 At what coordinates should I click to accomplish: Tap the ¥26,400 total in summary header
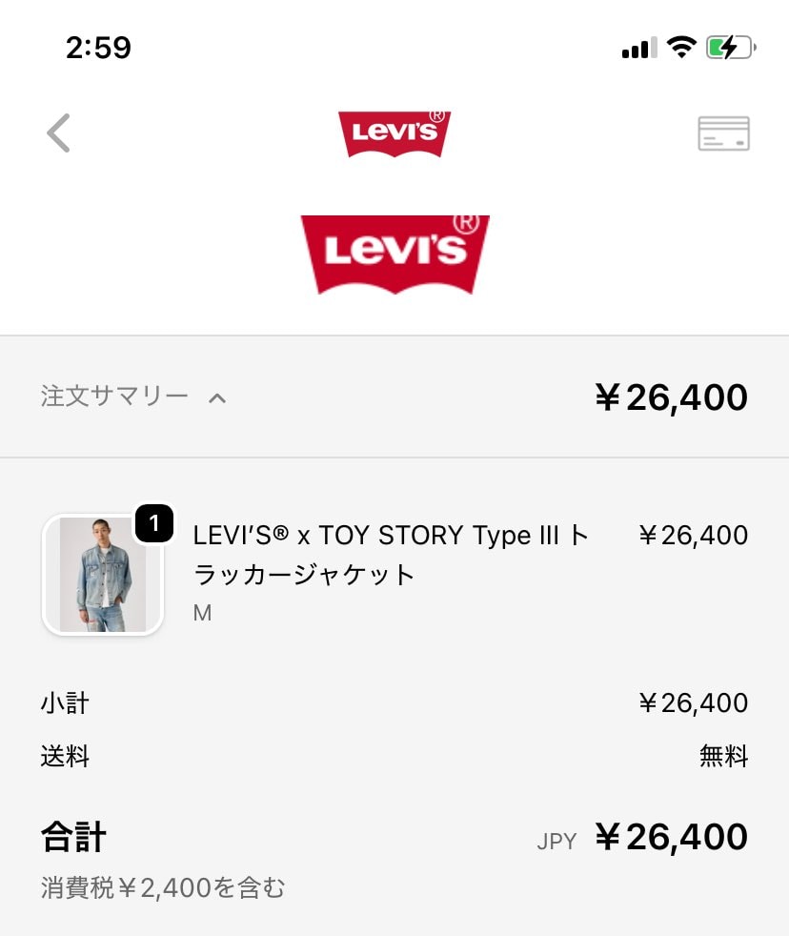(671, 397)
